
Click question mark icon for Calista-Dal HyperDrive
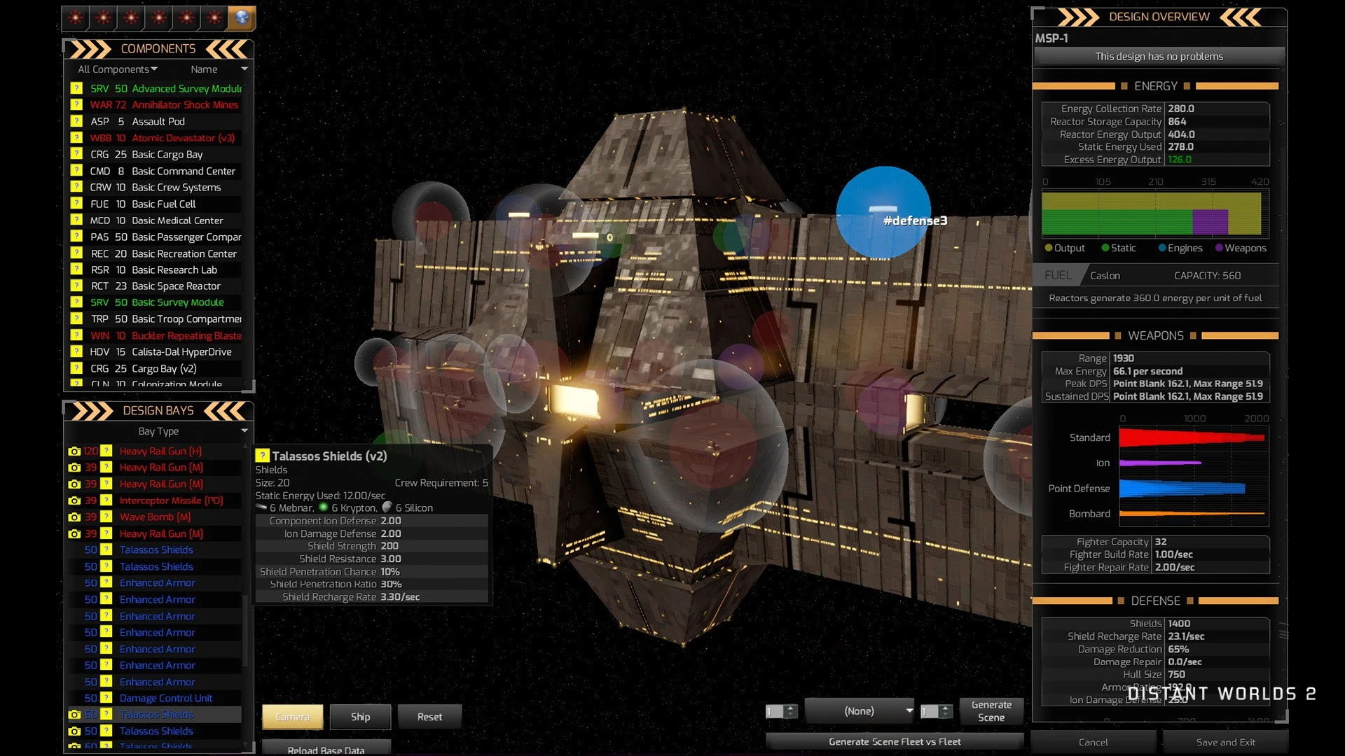click(76, 352)
